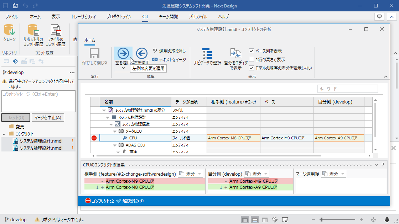This screenshot has height=224, width=399.
Task: Select Arm Cortex-M8 CPUコア cell in 相手側
Action: [233, 138]
